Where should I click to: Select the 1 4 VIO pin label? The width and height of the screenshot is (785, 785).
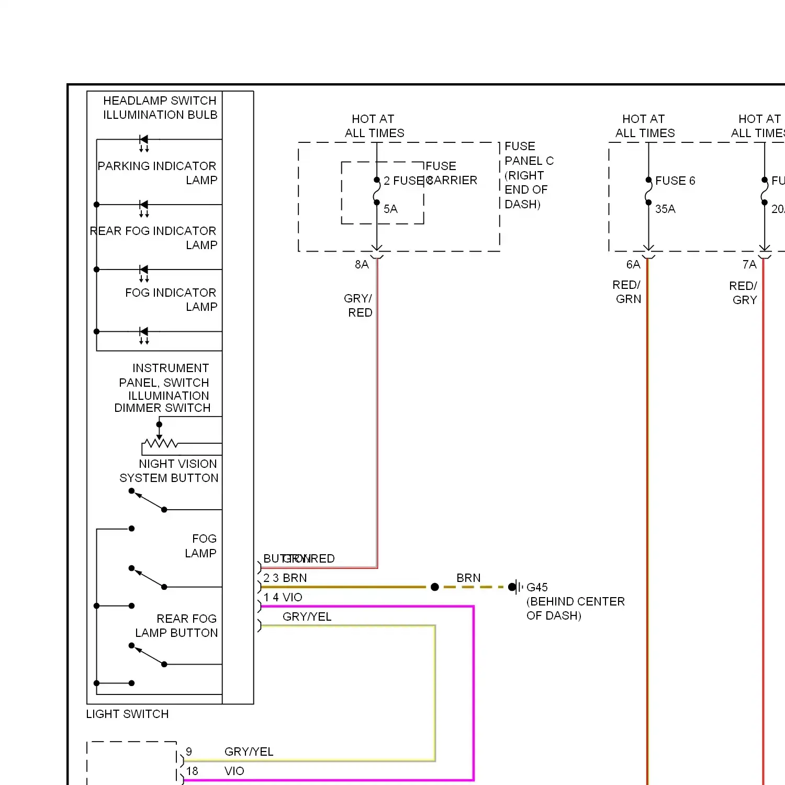[283, 597]
